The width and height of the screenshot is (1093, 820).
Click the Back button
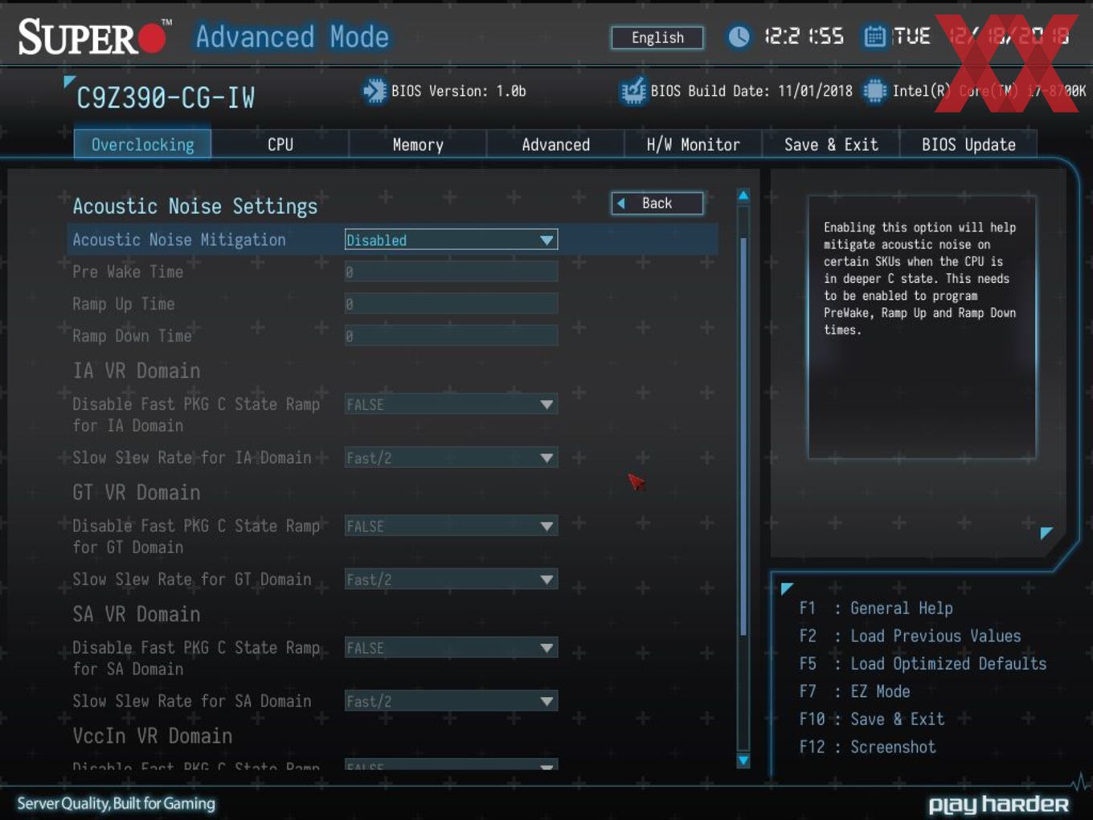click(x=657, y=203)
